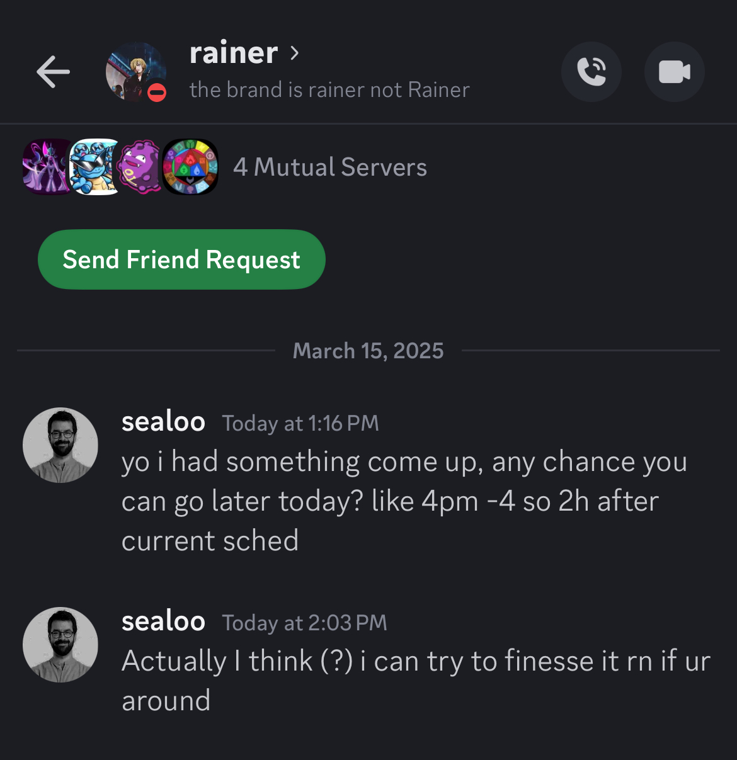Click the Send Friend Request button
This screenshot has height=760, width=737.
[x=181, y=259]
